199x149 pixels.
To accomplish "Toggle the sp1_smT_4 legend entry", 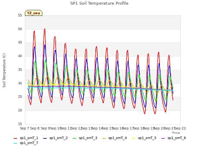I will (x=114, y=138).
